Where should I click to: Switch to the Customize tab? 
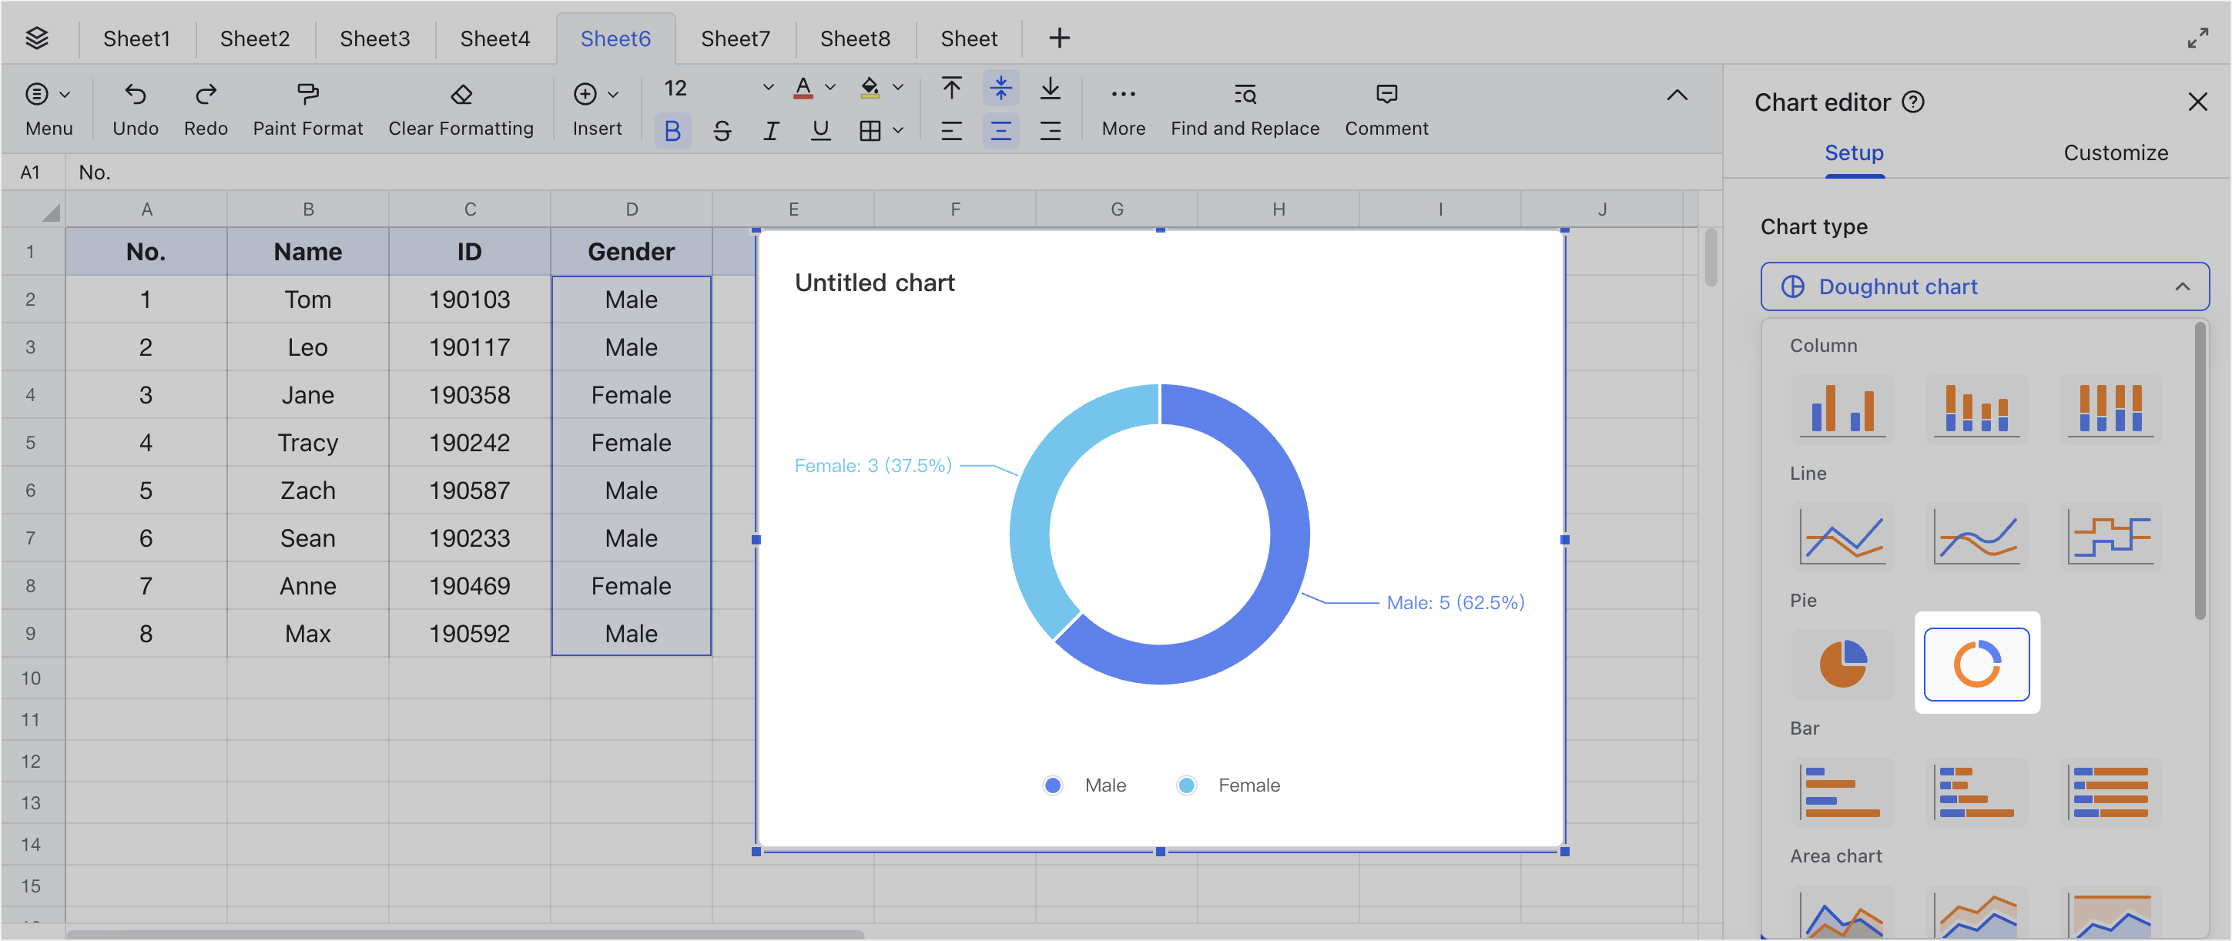[x=2115, y=152]
